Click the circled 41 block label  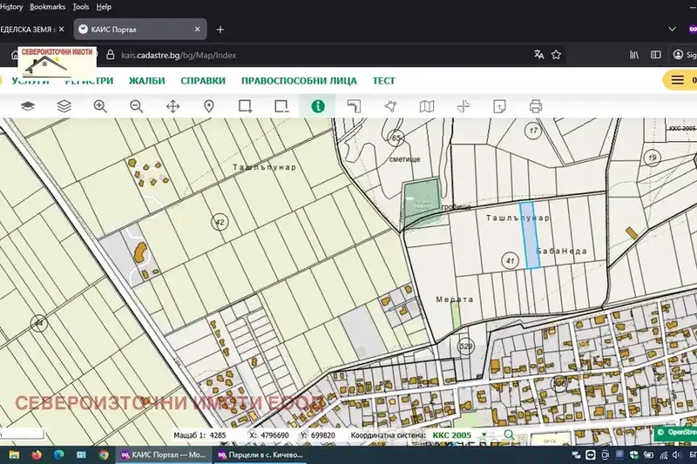(x=510, y=260)
